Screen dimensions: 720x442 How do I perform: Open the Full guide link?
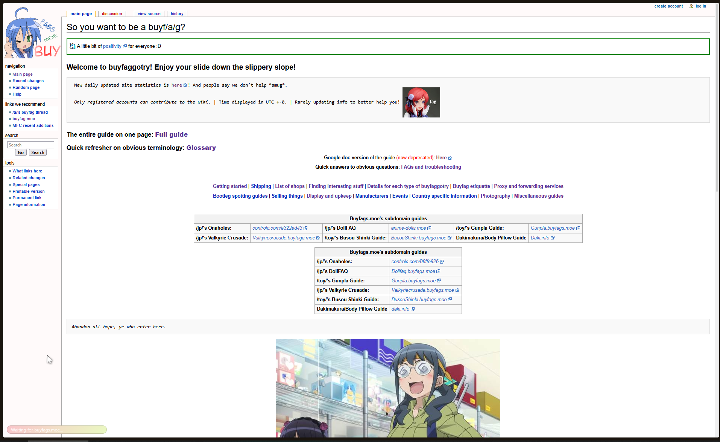(x=171, y=135)
